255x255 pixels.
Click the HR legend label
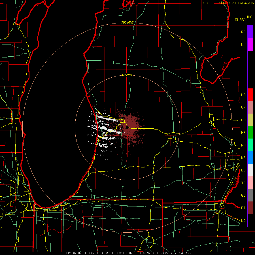[243, 133]
